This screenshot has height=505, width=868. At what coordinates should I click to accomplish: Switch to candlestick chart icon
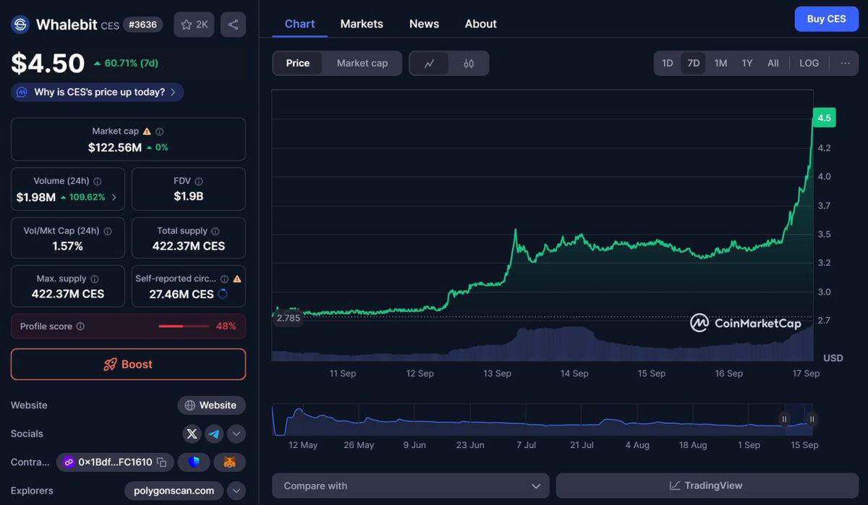click(x=469, y=64)
